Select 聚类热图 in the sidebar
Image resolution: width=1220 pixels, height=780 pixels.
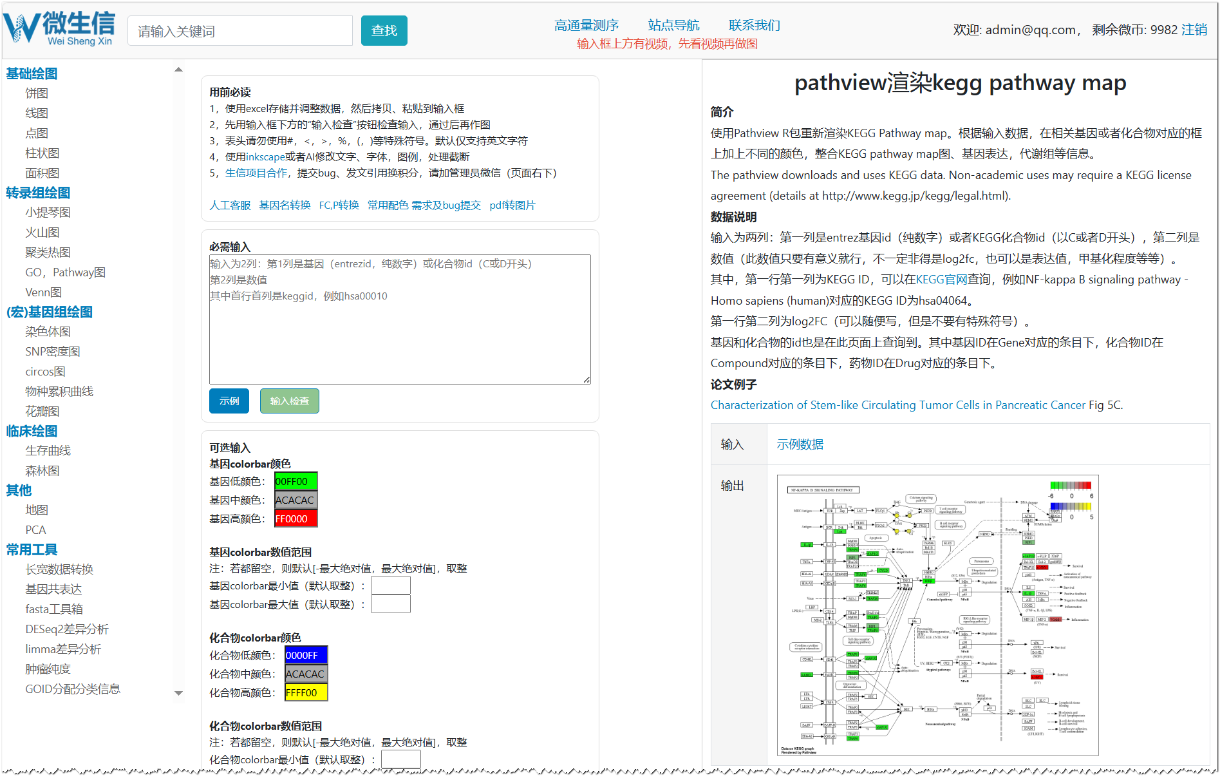(48, 252)
